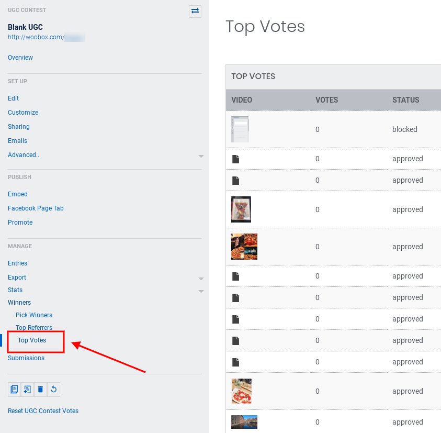Open the woobox.com contest URL link

coord(46,38)
